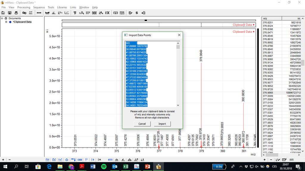Click the dollar sign toolbar icon
Screen dimensions: 305x171
pos(137,13)
